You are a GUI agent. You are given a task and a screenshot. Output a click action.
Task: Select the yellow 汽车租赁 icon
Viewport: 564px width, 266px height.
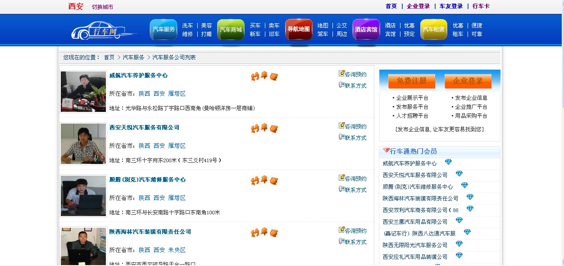433,29
